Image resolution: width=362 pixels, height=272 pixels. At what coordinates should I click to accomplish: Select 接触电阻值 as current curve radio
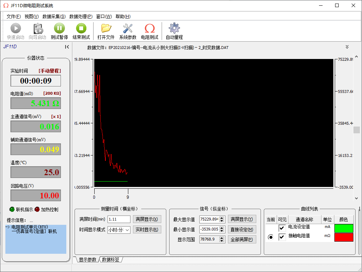(271, 237)
